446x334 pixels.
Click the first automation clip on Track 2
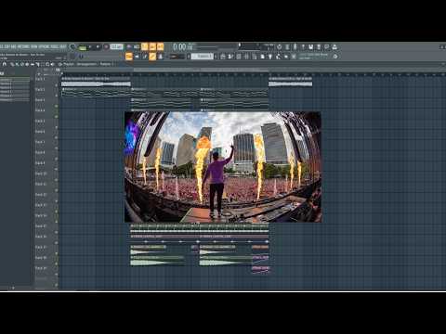tap(96, 92)
